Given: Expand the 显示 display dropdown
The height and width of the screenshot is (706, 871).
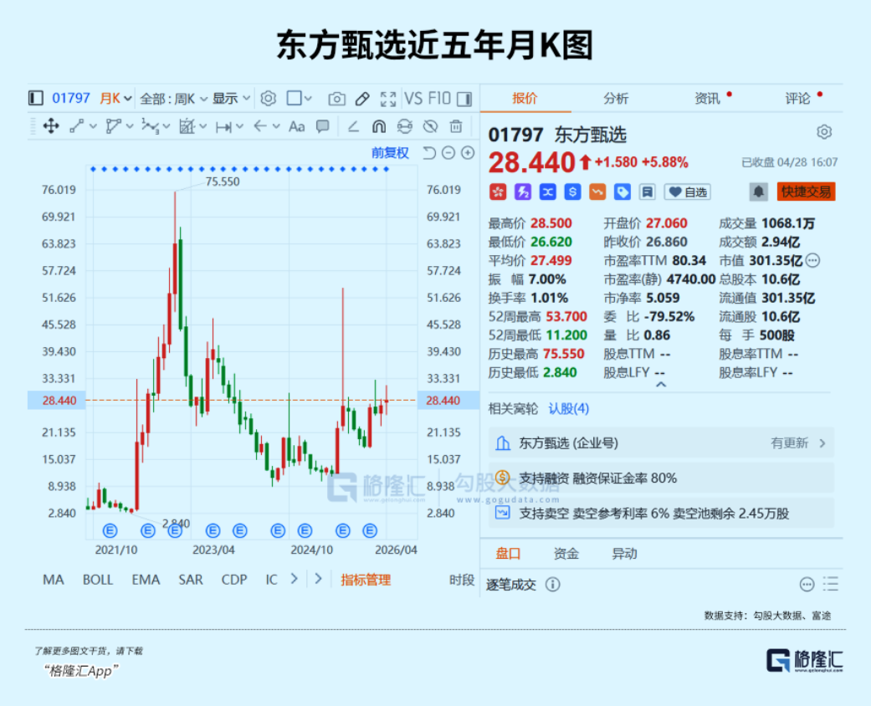Looking at the screenshot, I should (231, 99).
